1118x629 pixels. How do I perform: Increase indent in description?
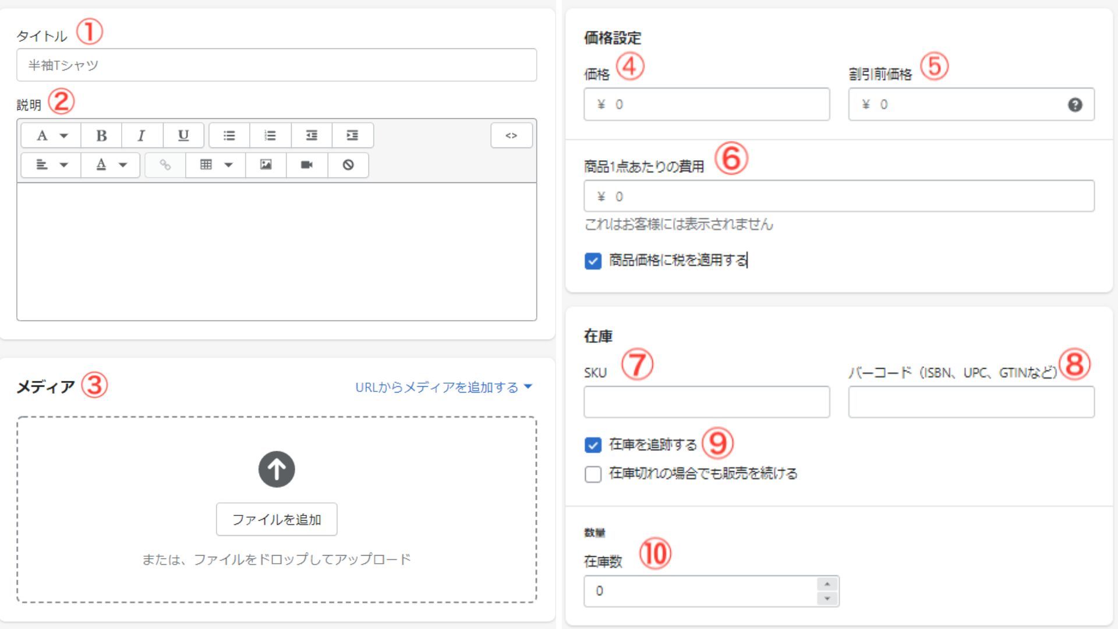(353, 135)
